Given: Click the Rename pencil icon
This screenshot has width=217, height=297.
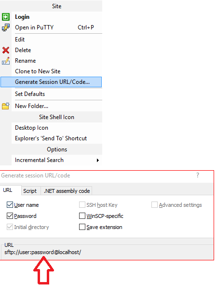Looking at the screenshot, I should [x=6, y=61].
